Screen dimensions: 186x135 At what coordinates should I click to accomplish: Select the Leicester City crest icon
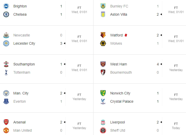6,43
